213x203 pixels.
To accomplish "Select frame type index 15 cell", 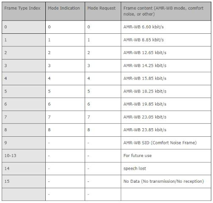I will (x=24, y=181).
